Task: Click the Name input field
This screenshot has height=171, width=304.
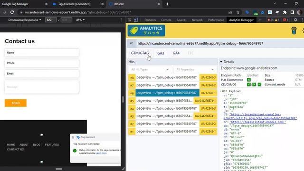Action: tap(42, 53)
